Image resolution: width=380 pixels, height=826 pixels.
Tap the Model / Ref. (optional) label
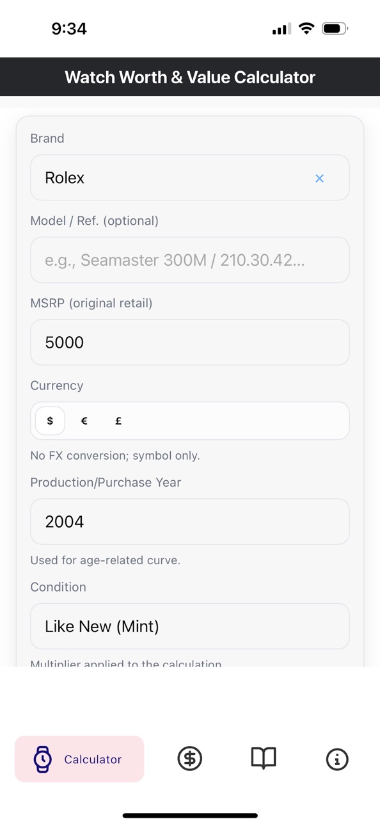tap(94, 221)
